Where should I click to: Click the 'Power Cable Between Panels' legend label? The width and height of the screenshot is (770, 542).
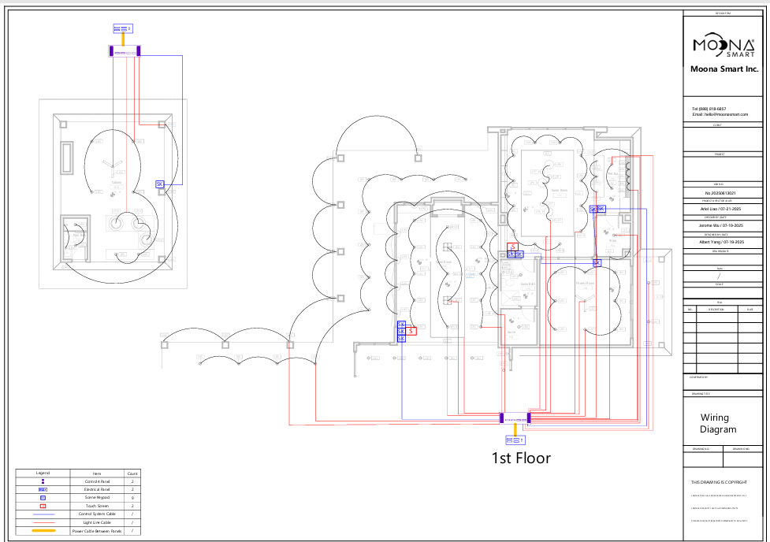pos(97,531)
